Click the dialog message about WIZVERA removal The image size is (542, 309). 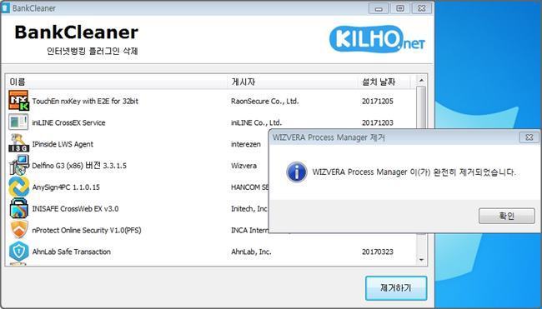(x=414, y=172)
